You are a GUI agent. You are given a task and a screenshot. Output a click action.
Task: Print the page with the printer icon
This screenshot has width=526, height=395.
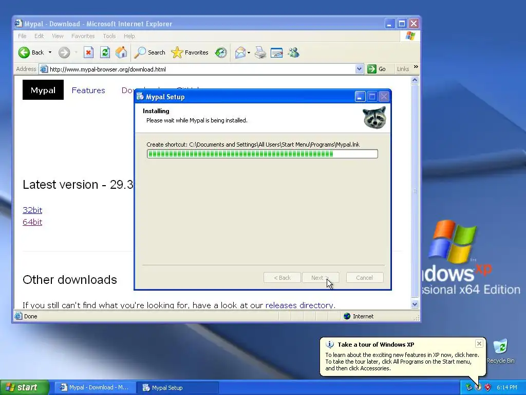coord(260,52)
